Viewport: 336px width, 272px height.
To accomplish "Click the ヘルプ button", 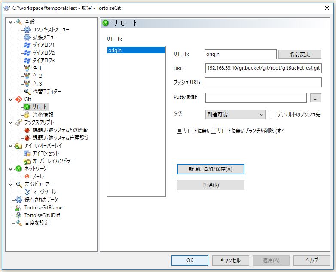I will (312, 260).
